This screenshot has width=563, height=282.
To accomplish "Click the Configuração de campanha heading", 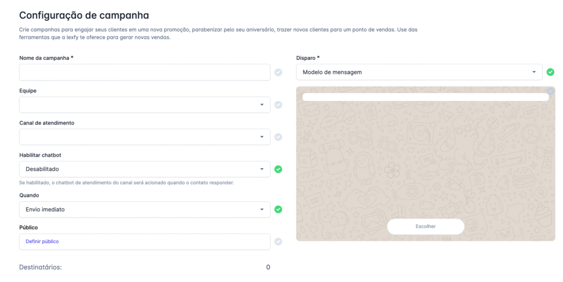I will point(84,15).
